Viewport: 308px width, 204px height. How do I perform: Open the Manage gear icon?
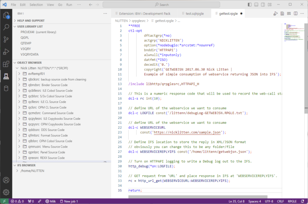6,192
